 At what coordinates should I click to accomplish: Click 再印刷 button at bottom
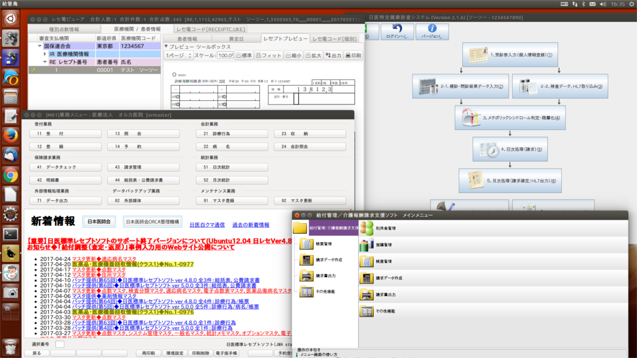(x=148, y=353)
